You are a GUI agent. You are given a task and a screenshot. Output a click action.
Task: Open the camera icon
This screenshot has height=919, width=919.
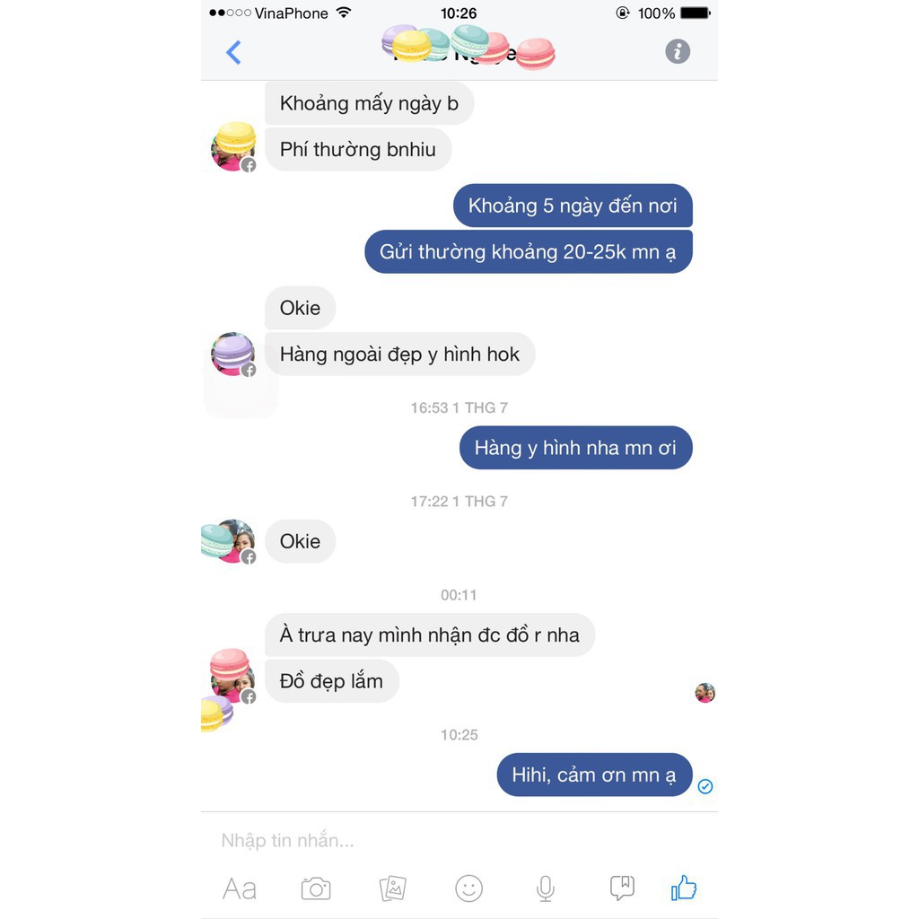coord(316,888)
